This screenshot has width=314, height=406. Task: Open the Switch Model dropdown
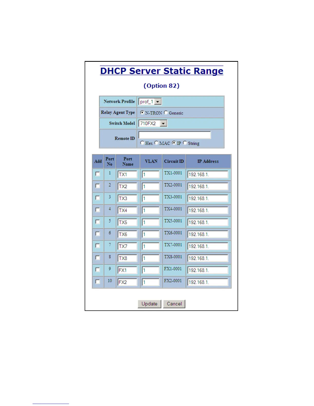[x=153, y=123]
